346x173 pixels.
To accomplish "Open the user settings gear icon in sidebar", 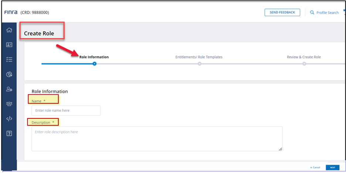I will pyautogui.click(x=9, y=89).
